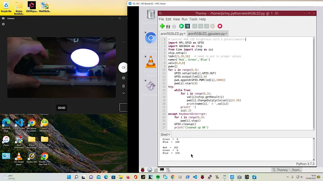
Task: Click the 'GPIO.cleanup()' line in editor
Action: (185, 124)
